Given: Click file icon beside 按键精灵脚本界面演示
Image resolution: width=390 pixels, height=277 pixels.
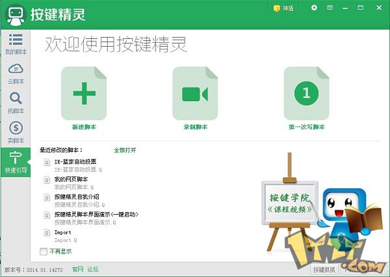Looking at the screenshot, I should [47, 215].
